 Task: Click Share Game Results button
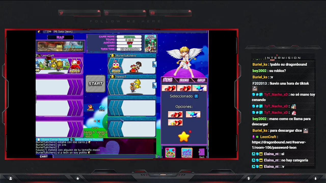[53, 140]
